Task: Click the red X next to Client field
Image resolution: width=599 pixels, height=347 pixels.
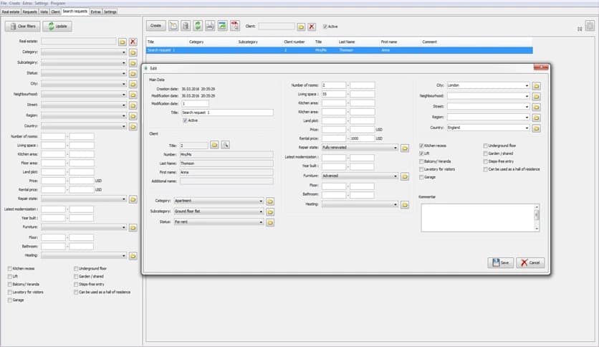Action: click(x=312, y=27)
